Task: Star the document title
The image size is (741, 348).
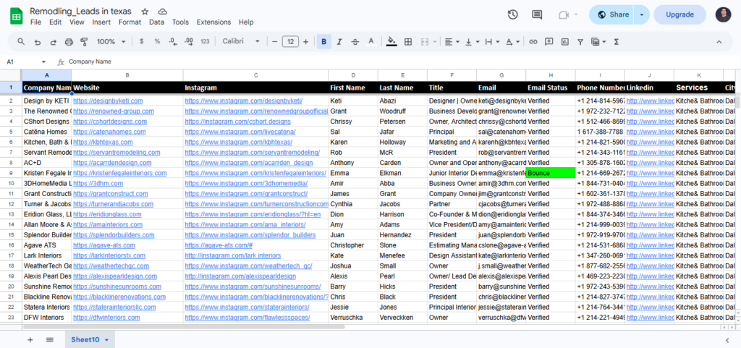Action: [x=145, y=12]
